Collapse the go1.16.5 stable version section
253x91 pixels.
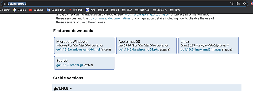point(63,88)
